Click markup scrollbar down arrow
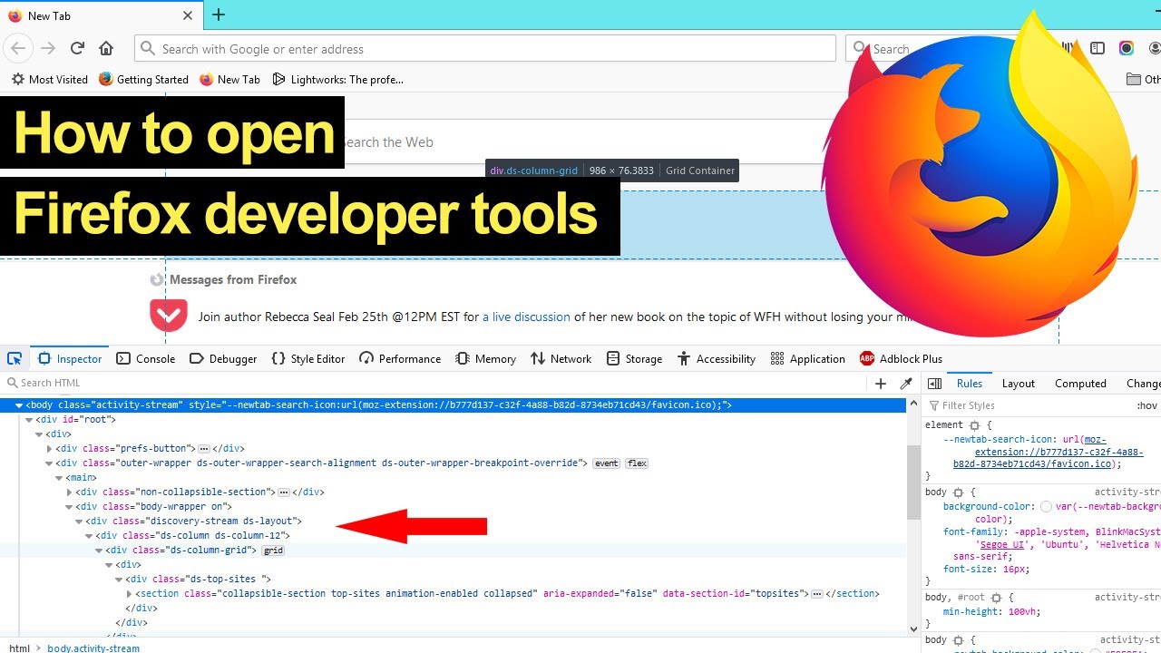Viewport: 1161px width, 653px height. 913,628
